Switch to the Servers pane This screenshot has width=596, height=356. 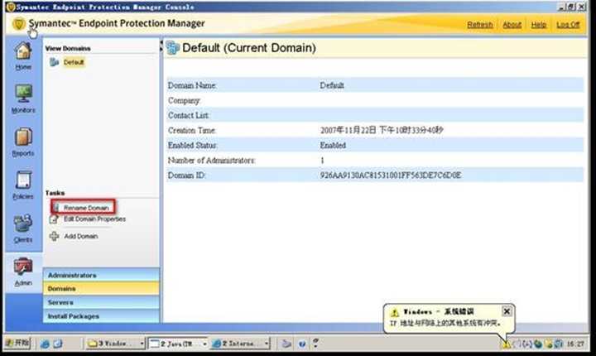101,302
